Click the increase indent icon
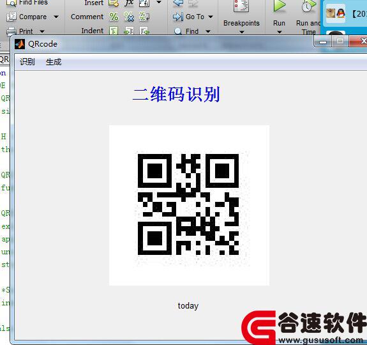This screenshot has width=367, height=345. (x=129, y=31)
